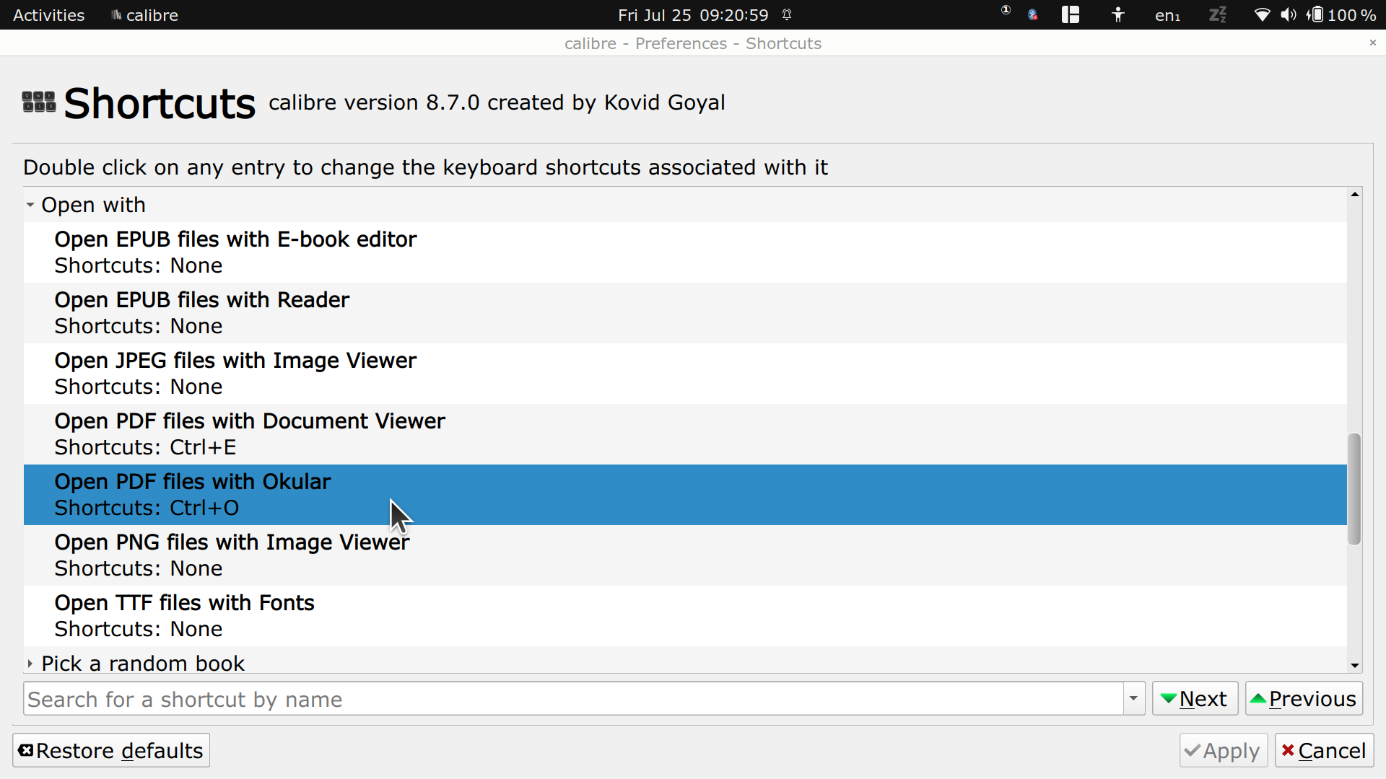
Task: Click the Bluetooth icon in top bar
Action: [1033, 14]
